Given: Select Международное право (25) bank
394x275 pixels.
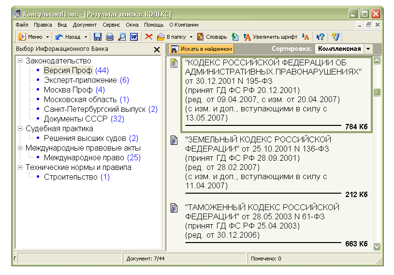Looking at the screenshot, I should click(92, 158).
